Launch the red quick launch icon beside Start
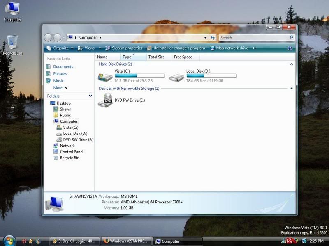Viewport: 329px width, 246px height. [24, 241]
